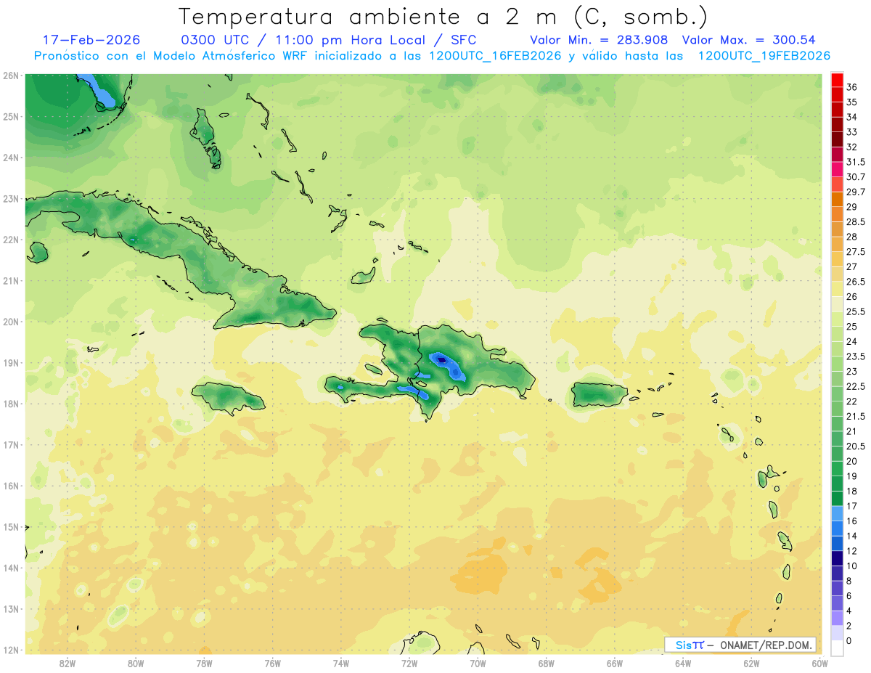
Task: Click the 'Valor Min. = 283.908' text
Action: pos(599,40)
